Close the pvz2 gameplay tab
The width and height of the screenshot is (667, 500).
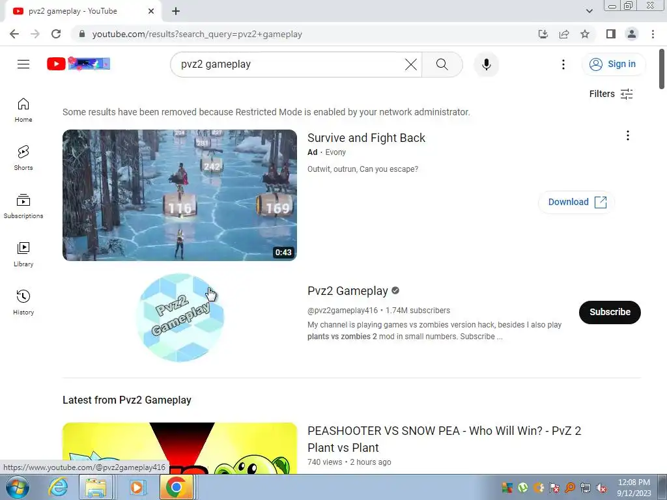(x=151, y=11)
